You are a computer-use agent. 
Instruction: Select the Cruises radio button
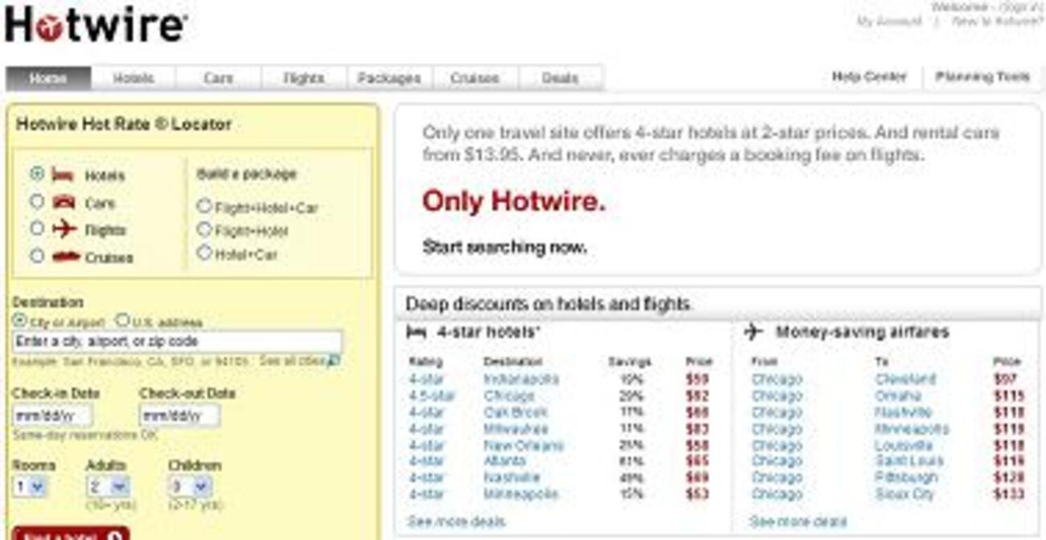(37, 256)
